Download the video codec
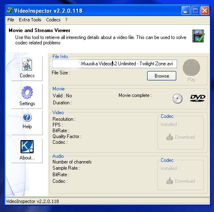Image resolution: width=214 pixels, height=212 pixels. tap(180, 137)
